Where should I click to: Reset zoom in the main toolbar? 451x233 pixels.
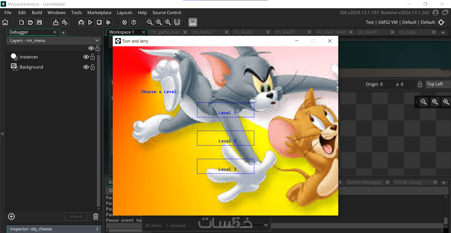click(x=159, y=22)
